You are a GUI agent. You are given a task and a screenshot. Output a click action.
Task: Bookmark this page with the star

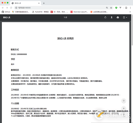click(111, 8)
